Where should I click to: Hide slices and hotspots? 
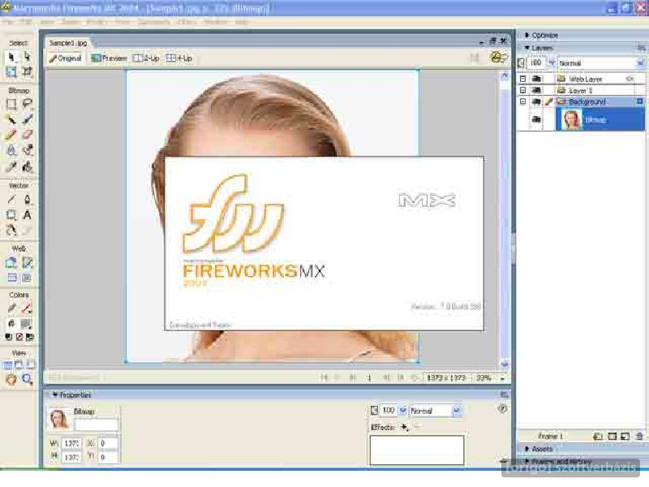[x=11, y=278]
